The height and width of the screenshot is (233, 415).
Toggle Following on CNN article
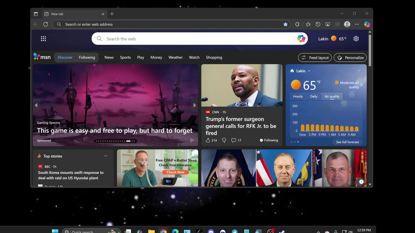(x=269, y=140)
